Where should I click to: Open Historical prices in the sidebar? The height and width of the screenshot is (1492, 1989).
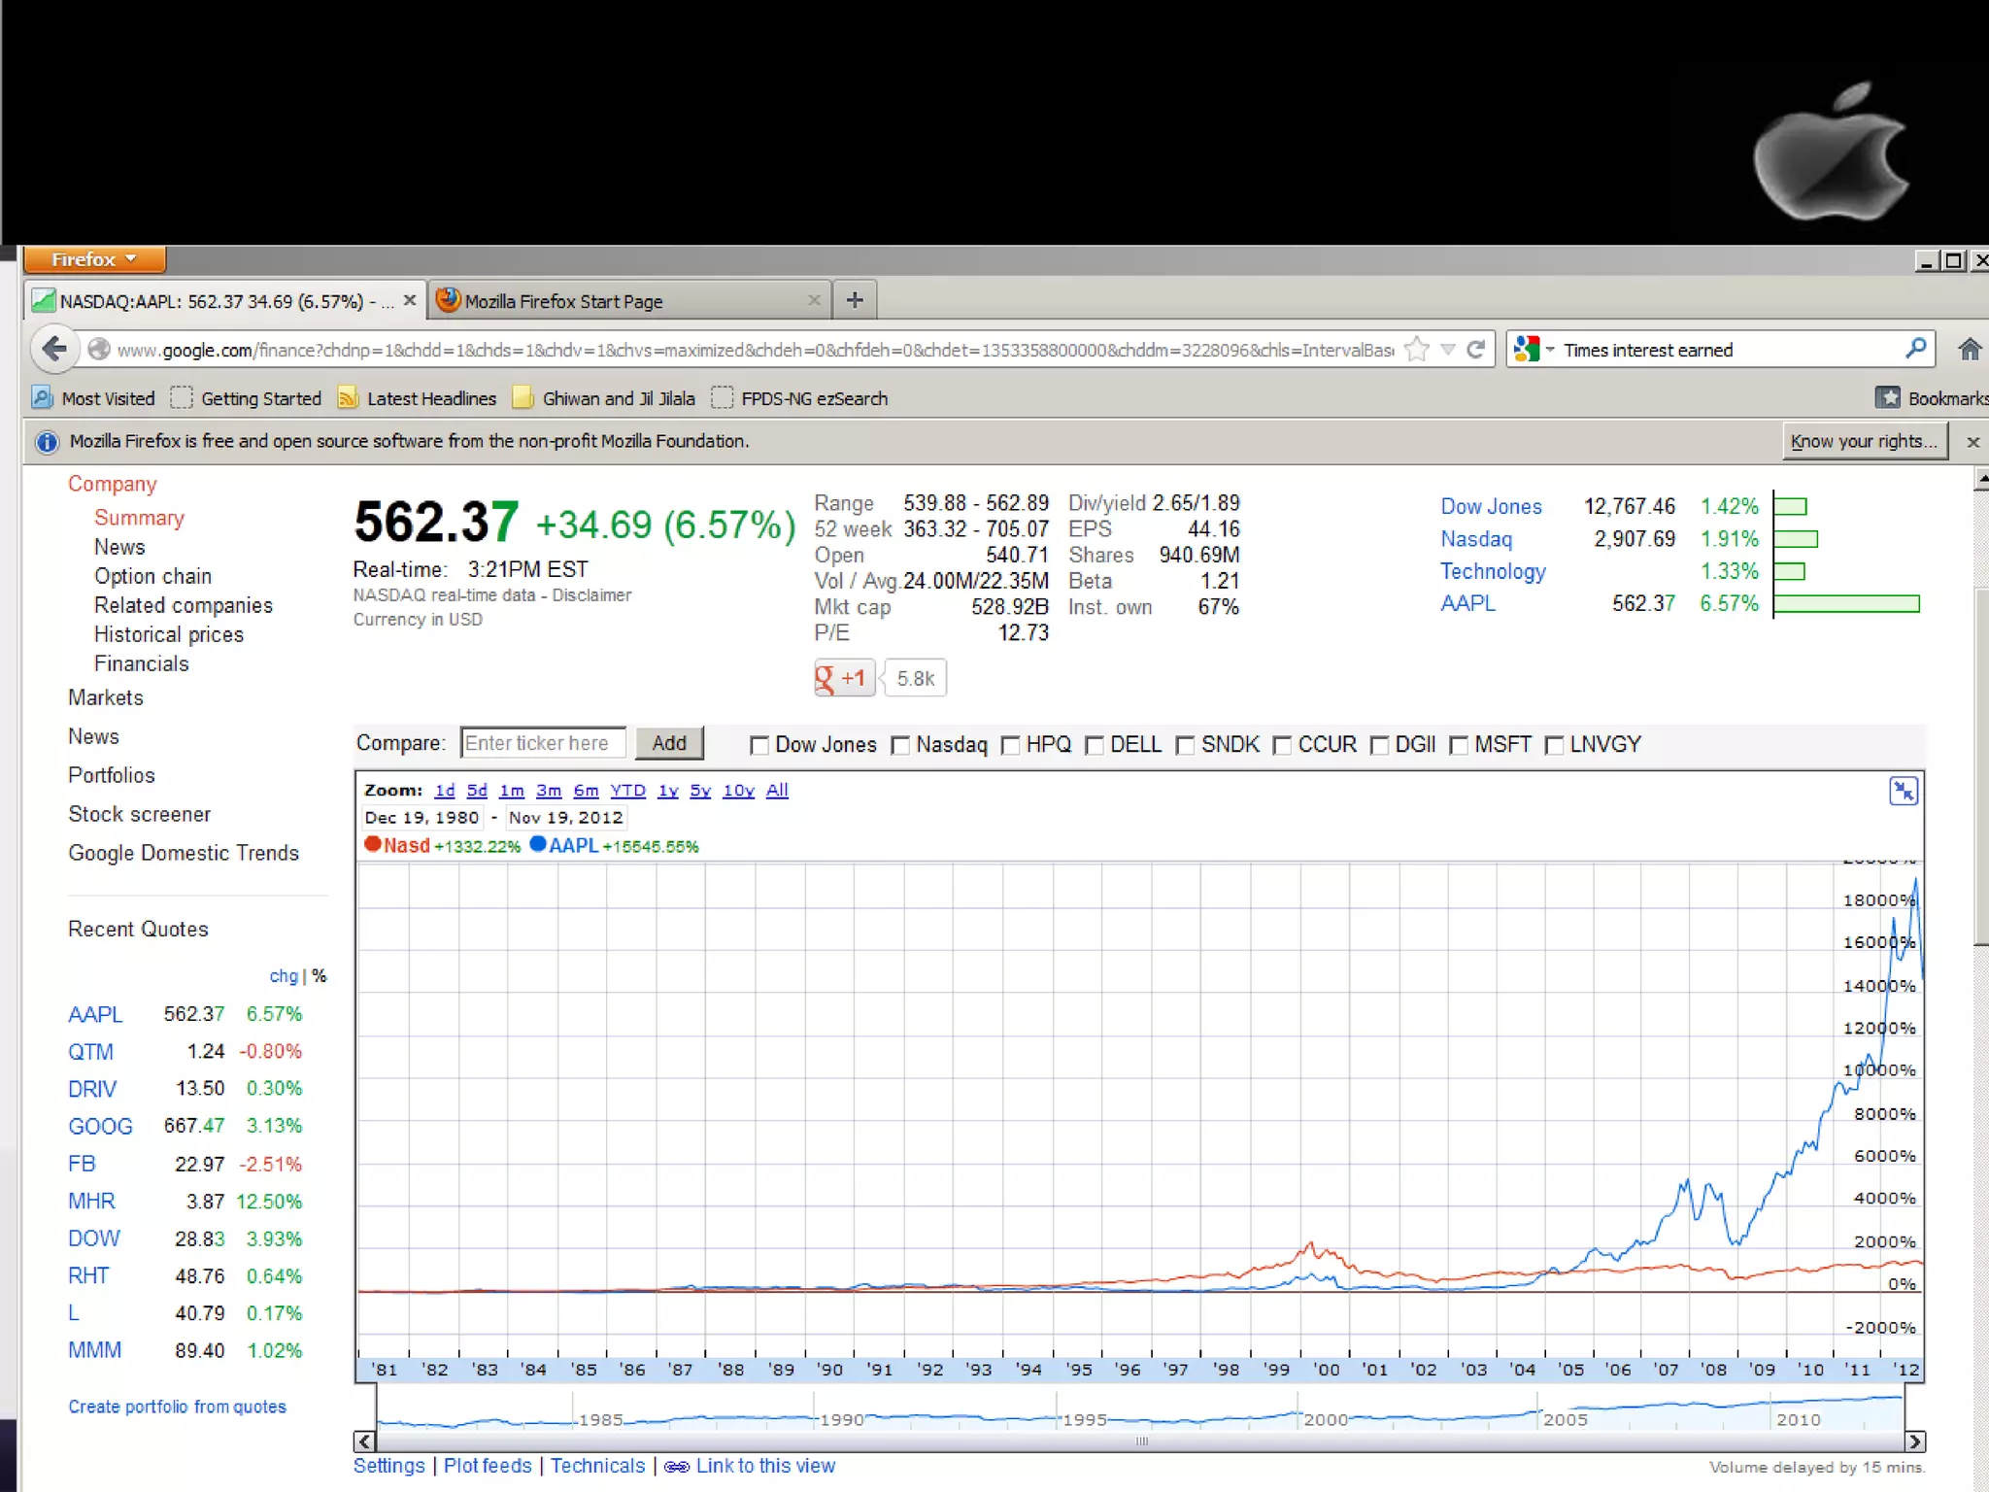coord(168,634)
